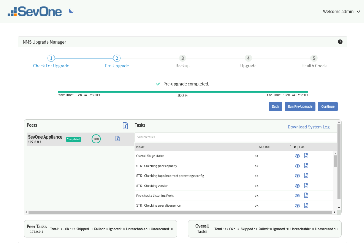This screenshot has width=364, height=244.
Task: Sort tasks by STATUS column arrow
Action: point(290,146)
